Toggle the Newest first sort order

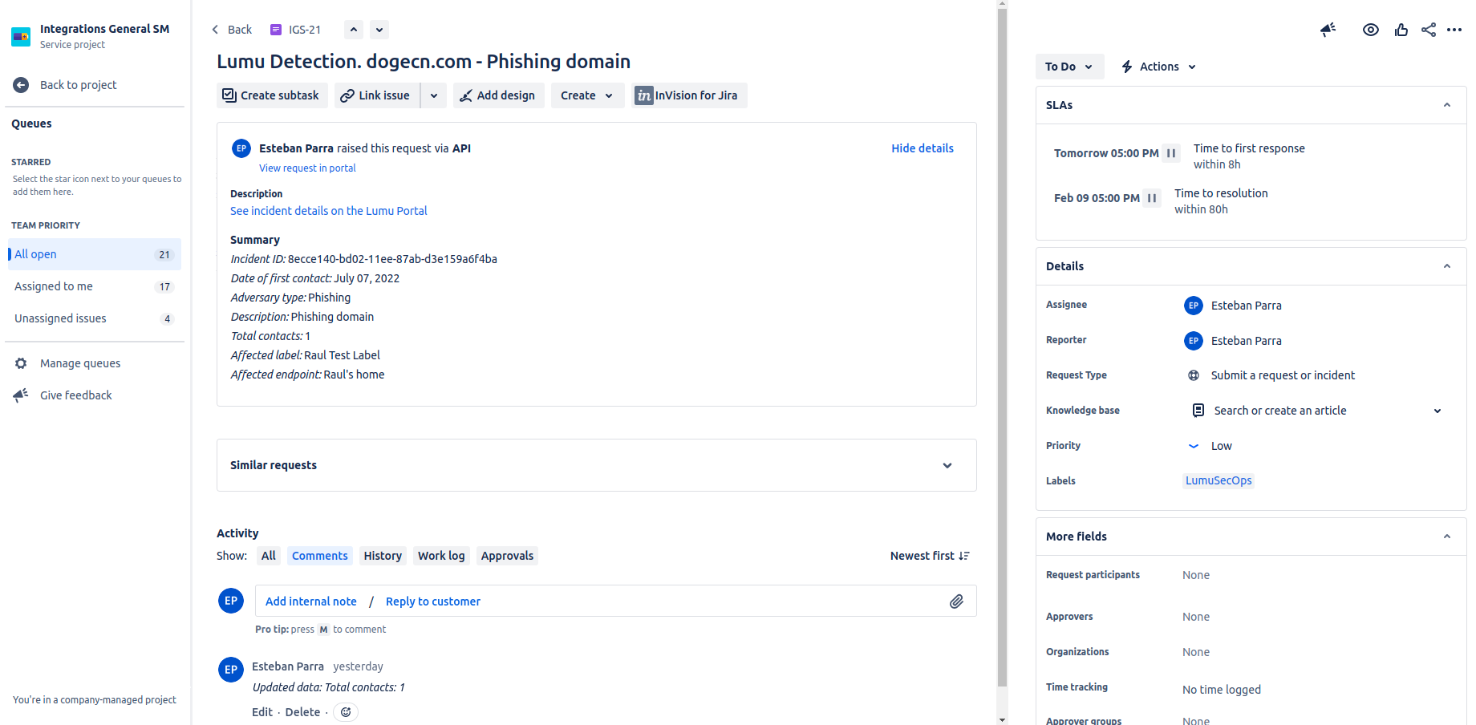coord(930,556)
